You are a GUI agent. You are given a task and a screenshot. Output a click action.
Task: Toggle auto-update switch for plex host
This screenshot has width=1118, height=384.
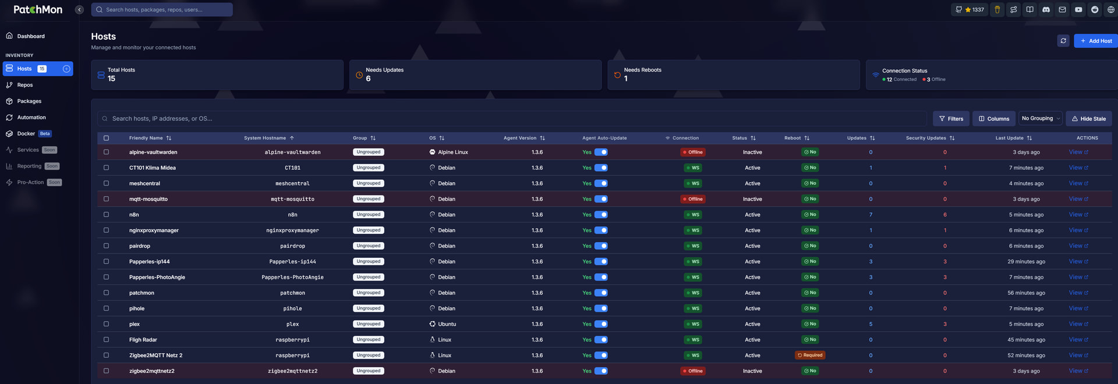(601, 324)
